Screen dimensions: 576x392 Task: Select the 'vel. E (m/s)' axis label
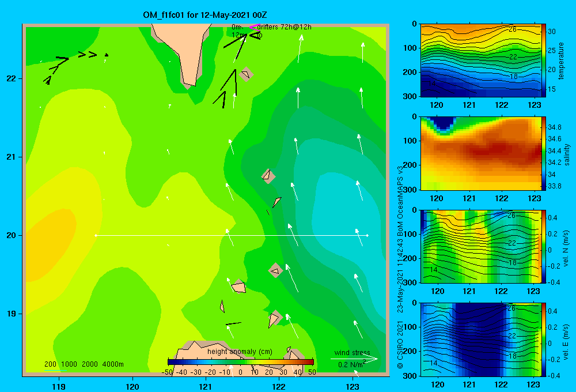[x=566, y=342]
